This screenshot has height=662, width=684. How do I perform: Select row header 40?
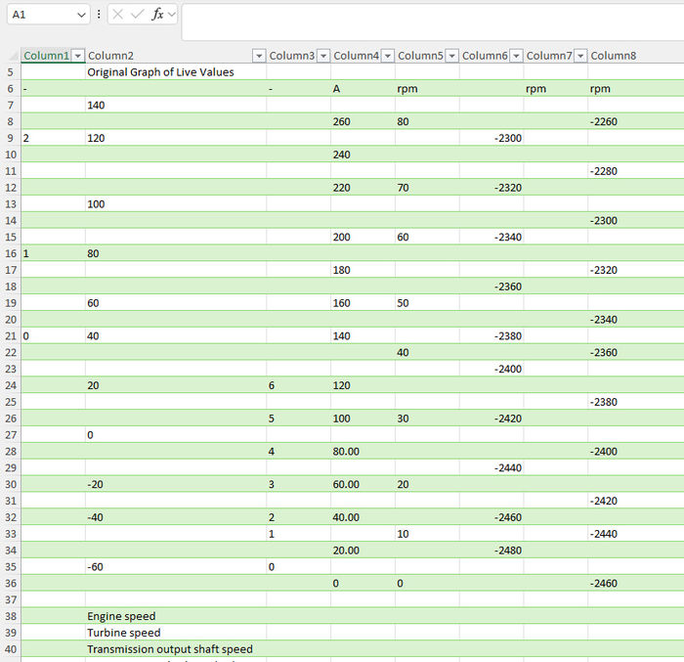coord(10,649)
